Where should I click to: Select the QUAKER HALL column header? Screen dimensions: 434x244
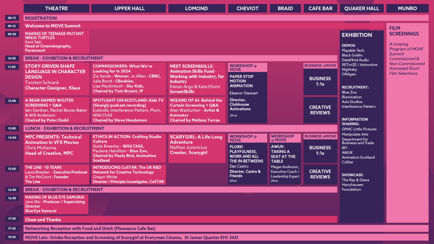(362, 8)
